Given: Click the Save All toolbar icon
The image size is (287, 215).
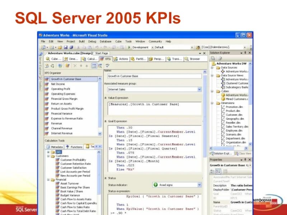Looking at the screenshot, I should coord(71,47).
